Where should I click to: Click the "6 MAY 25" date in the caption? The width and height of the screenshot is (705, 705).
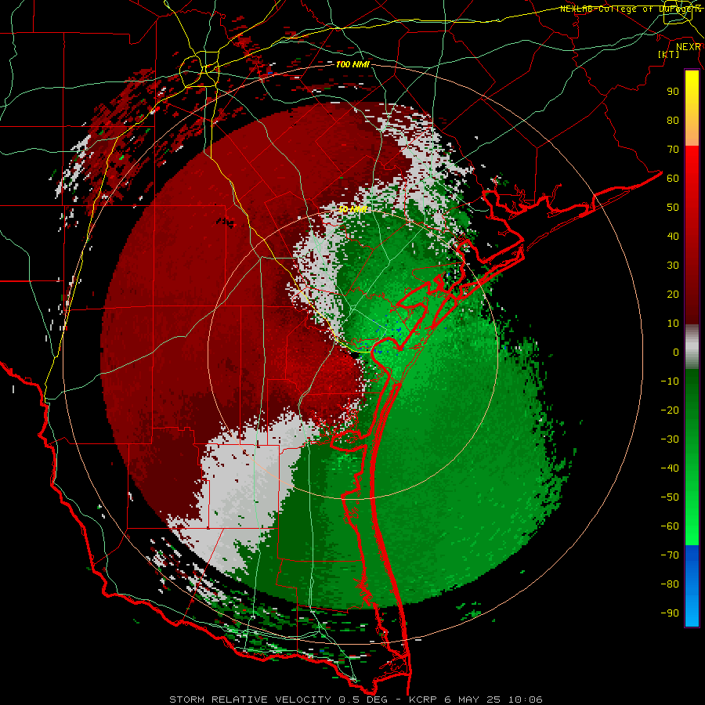(473, 700)
